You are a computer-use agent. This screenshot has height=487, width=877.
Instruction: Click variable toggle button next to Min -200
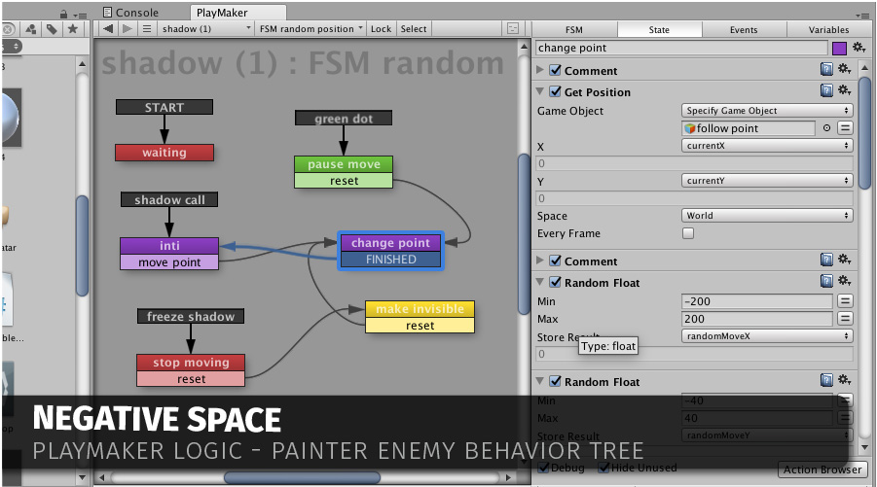(845, 301)
